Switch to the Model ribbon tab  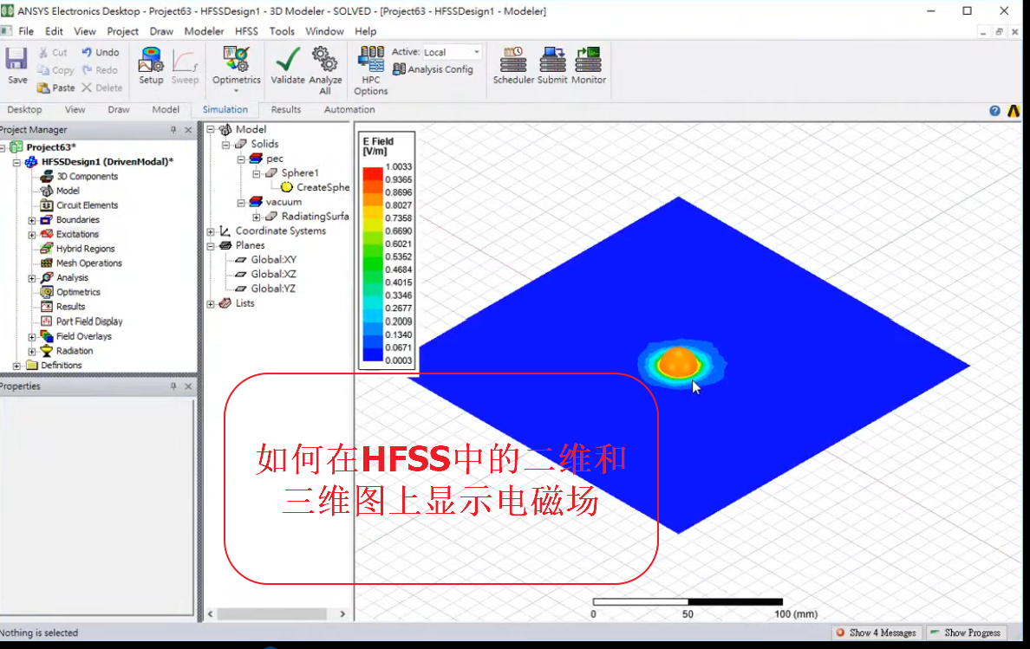coord(166,109)
